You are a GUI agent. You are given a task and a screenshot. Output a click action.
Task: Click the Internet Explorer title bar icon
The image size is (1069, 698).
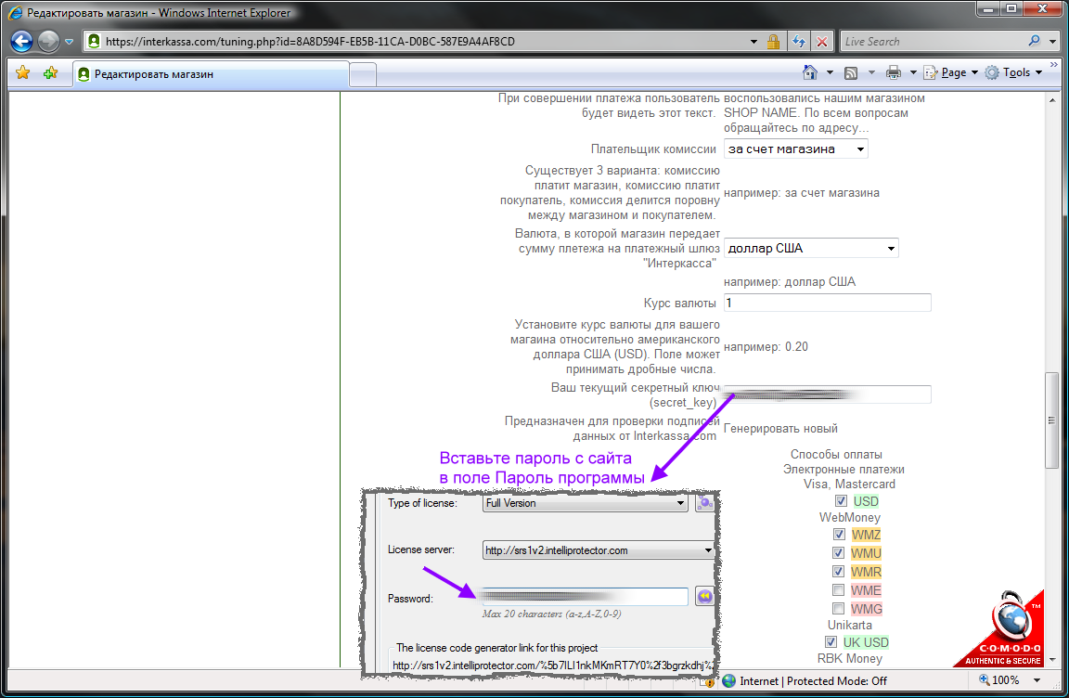14,13
